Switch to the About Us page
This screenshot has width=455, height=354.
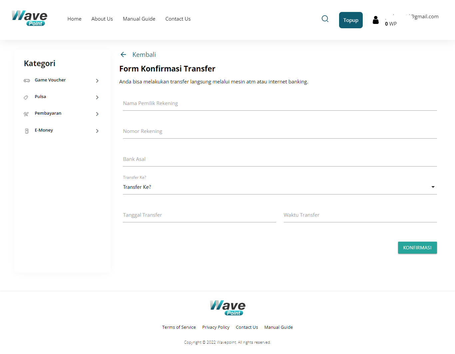click(x=102, y=19)
